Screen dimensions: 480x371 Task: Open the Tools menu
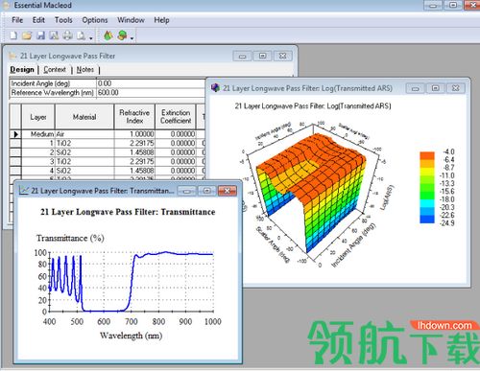[x=63, y=20]
